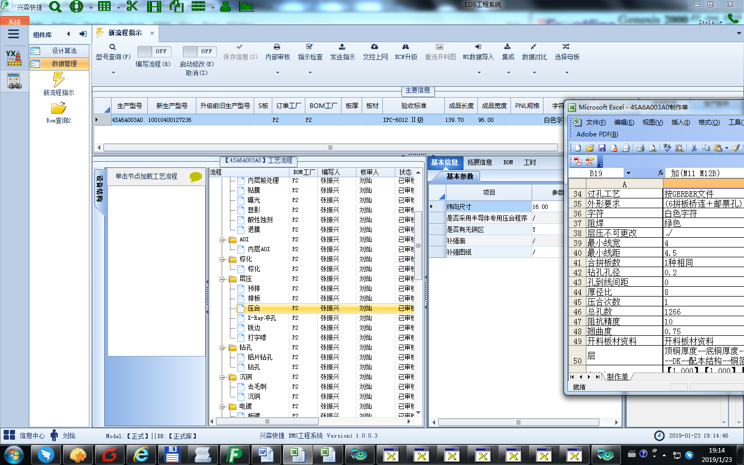Click 指示检查 check icon
The image size is (744, 465).
pyautogui.click(x=310, y=47)
